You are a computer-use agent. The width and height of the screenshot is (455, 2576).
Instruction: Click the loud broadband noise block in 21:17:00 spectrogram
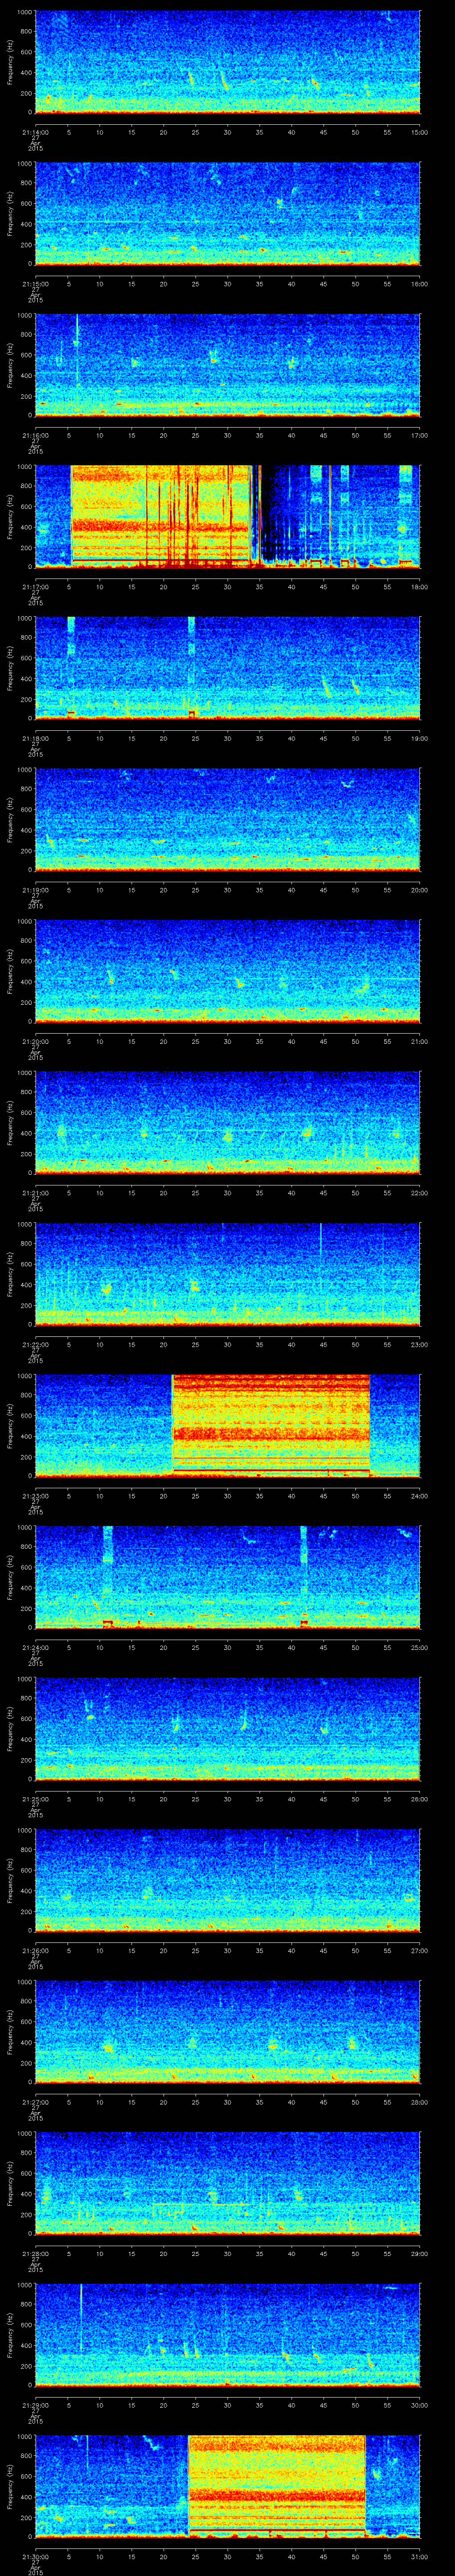(x=160, y=517)
